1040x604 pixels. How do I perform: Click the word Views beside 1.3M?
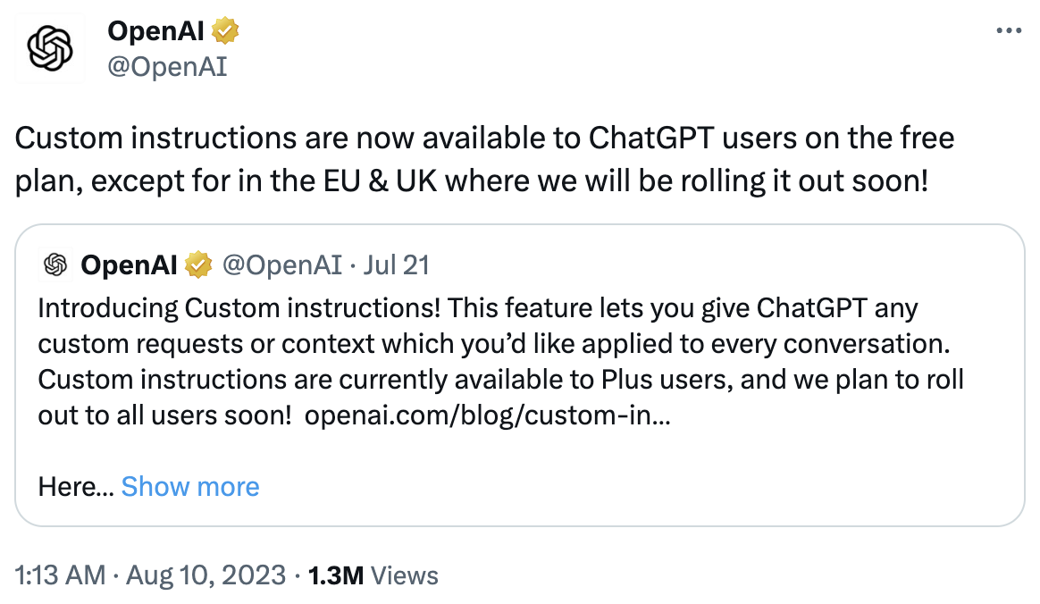point(405,575)
